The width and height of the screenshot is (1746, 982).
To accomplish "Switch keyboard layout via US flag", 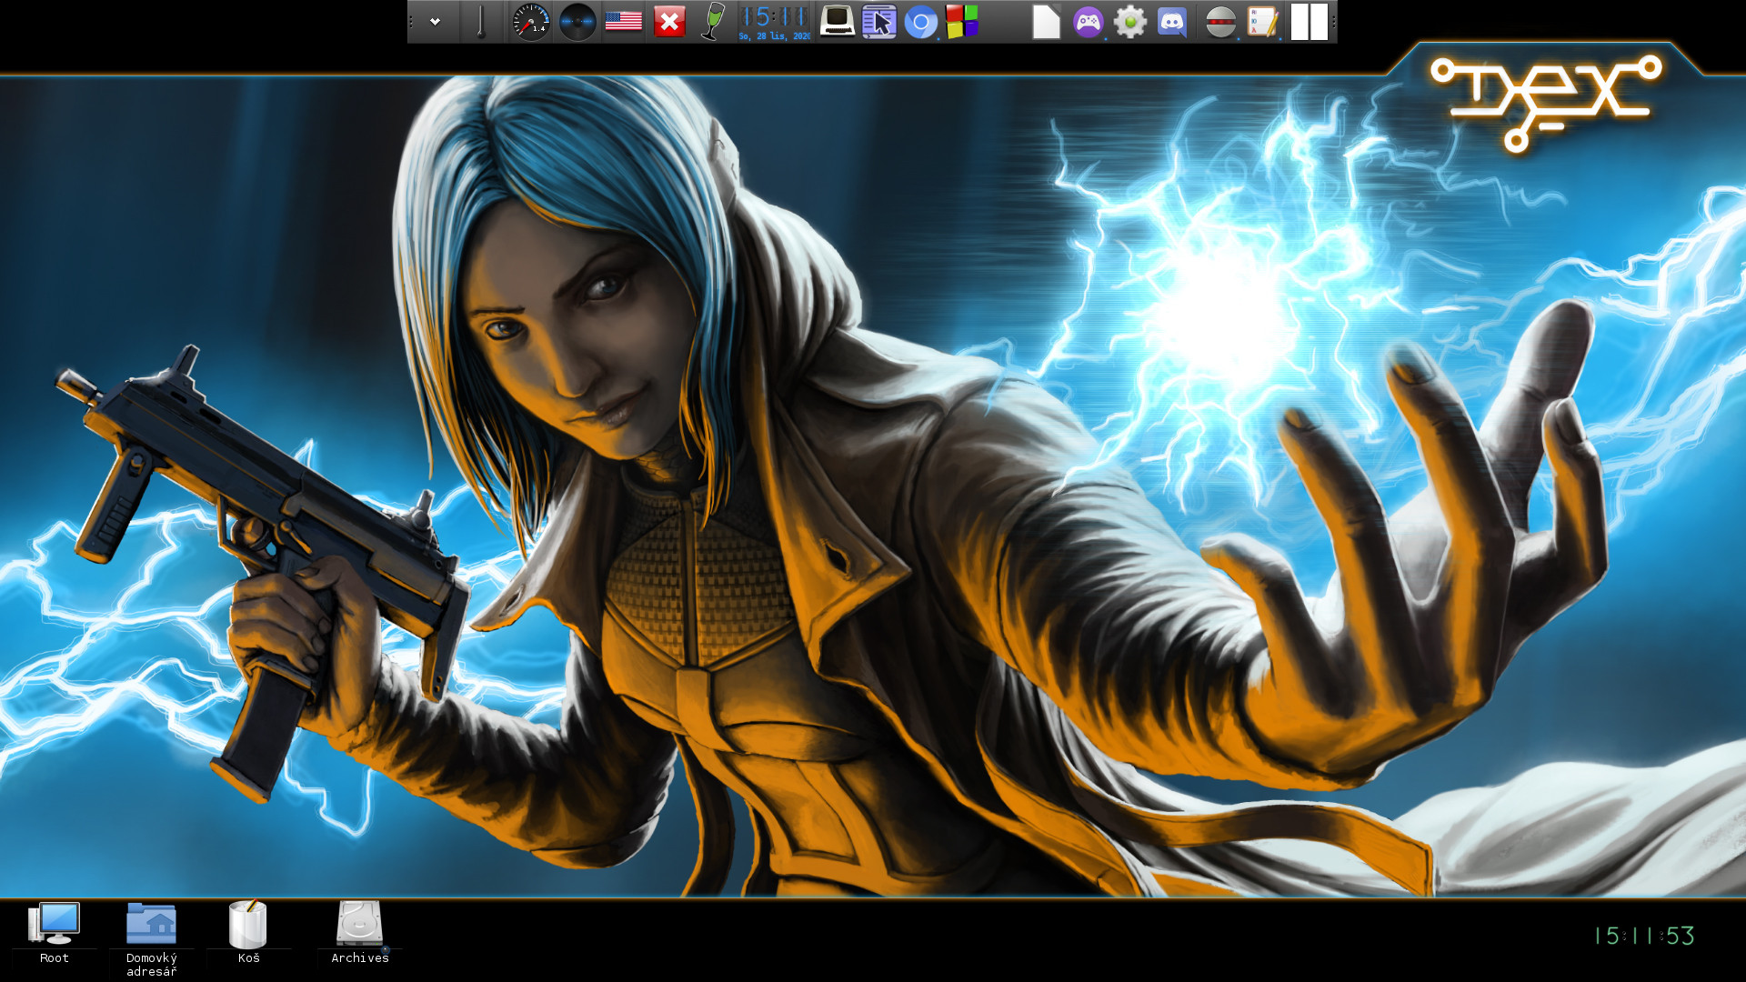I will (x=624, y=21).
